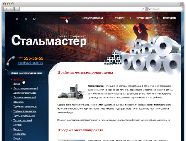Open Уголок стальной link
186x141 pixels.
(x=23, y=120)
